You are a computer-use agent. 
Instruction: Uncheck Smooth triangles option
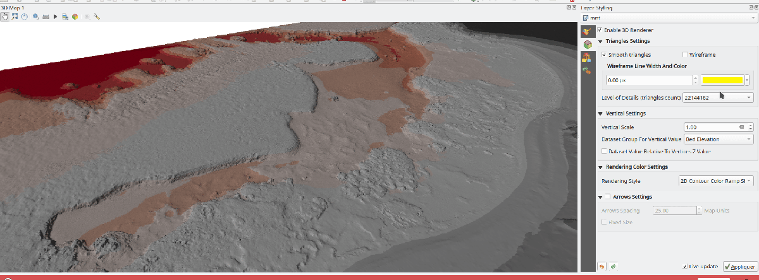click(604, 55)
